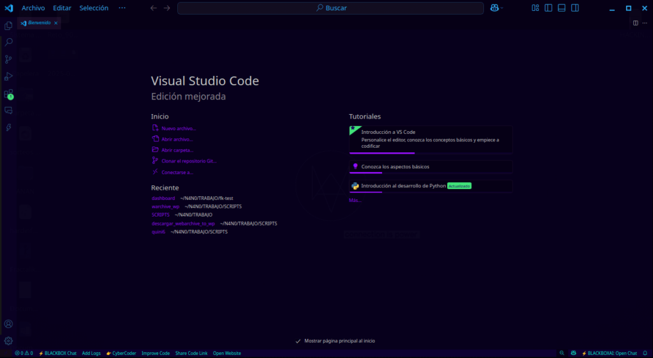This screenshot has width=653, height=358.
Task: Click the lightbulb icon on basics tutorial
Action: (355, 166)
